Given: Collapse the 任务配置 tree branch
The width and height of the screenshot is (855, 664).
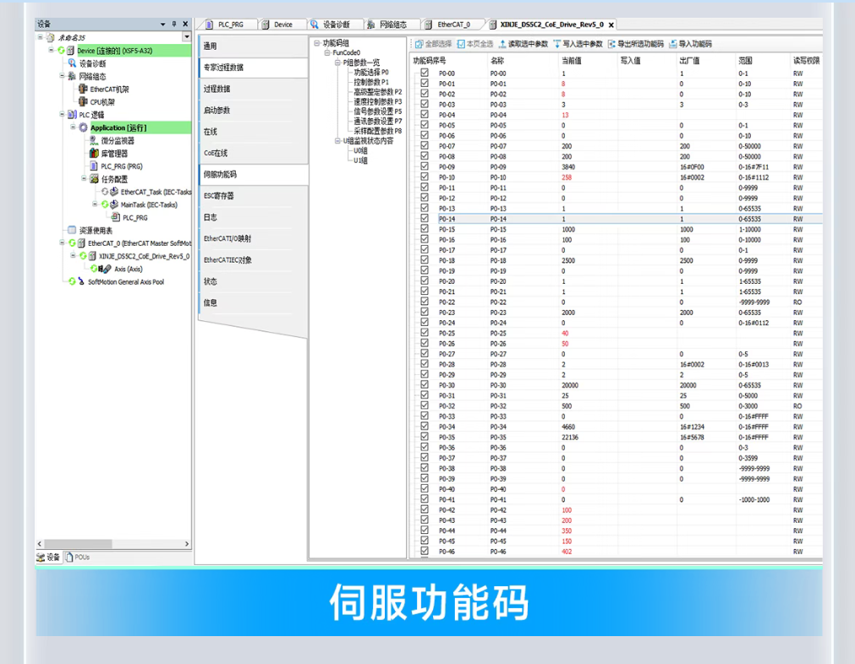Looking at the screenshot, I should (x=84, y=178).
